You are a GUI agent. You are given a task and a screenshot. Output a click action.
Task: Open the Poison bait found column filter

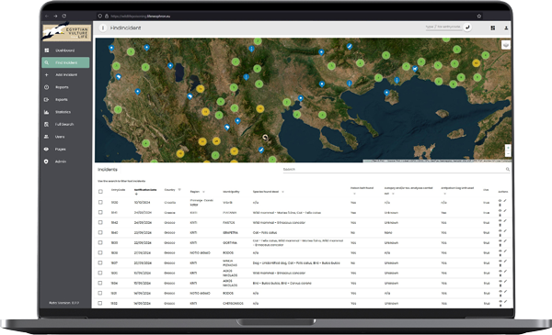tap(354, 194)
